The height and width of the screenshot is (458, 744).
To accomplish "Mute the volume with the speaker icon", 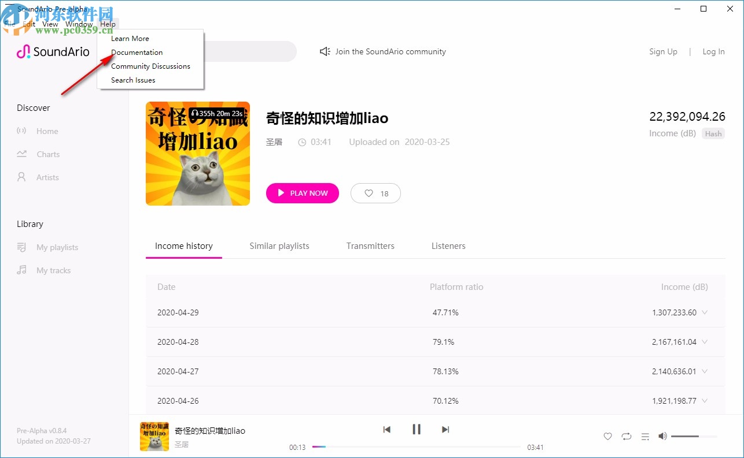I will (x=662, y=436).
